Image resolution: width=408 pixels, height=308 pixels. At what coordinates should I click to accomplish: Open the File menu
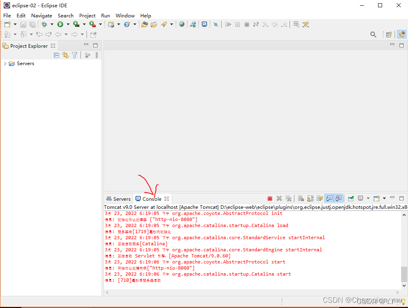coord(7,16)
